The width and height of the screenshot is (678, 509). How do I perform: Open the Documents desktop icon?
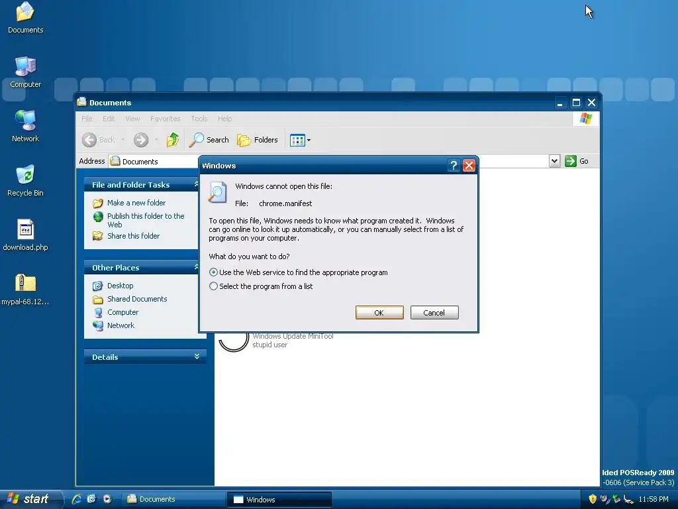(25, 17)
